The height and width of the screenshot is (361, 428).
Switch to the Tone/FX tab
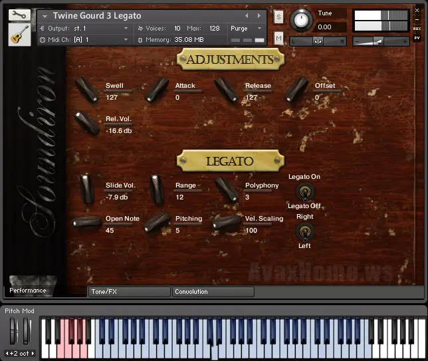click(129, 292)
